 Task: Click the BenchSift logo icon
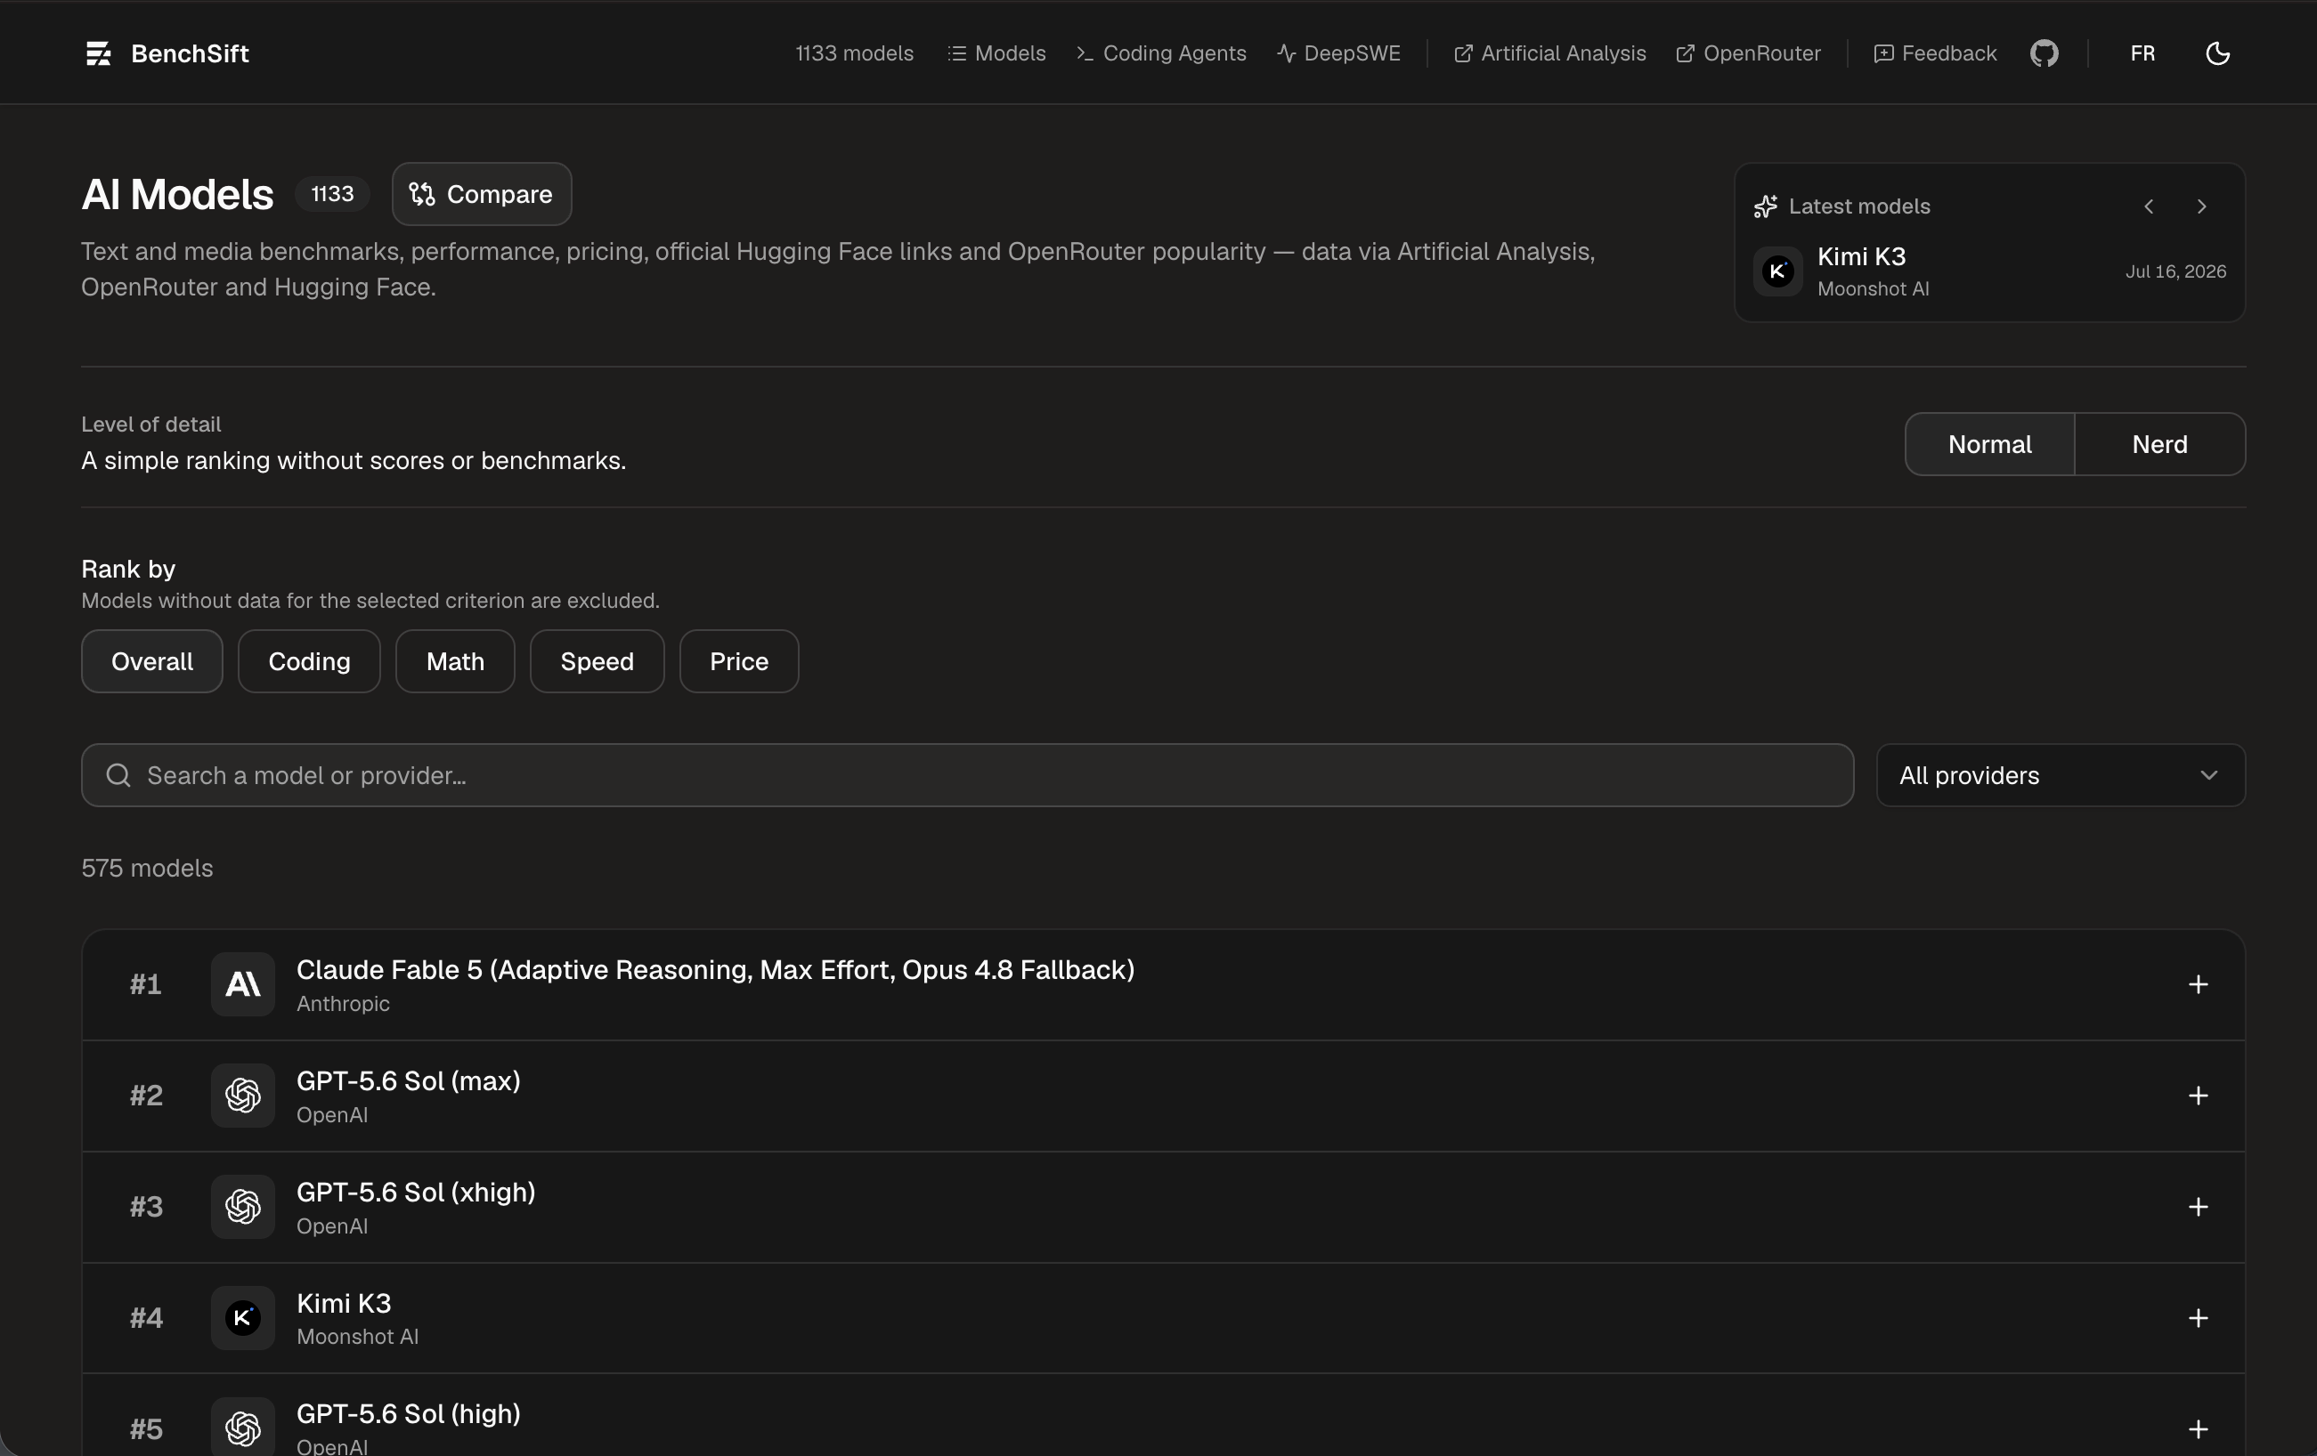point(98,54)
